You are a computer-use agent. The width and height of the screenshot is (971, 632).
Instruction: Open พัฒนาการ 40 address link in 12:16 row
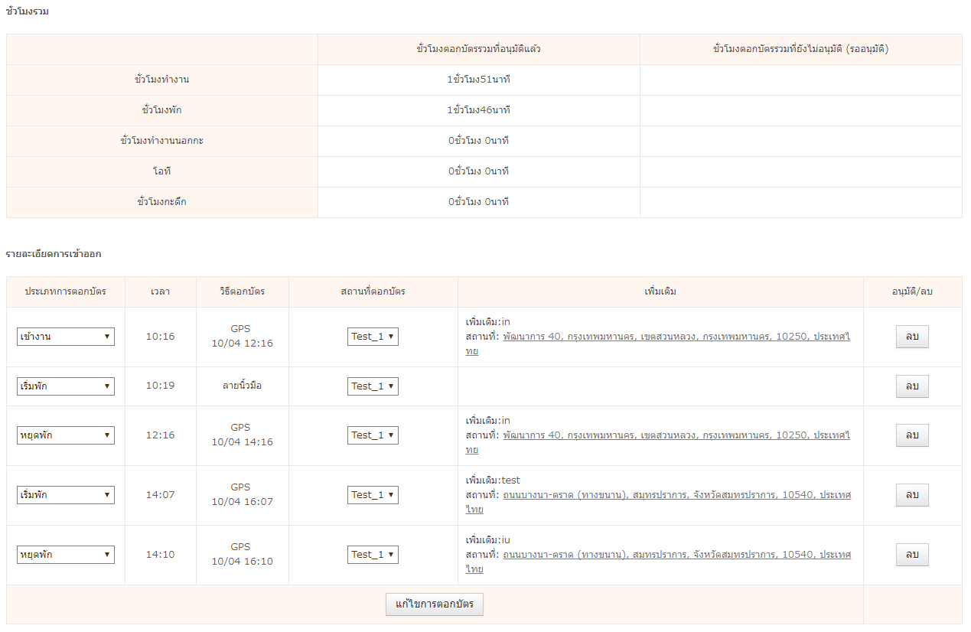pyautogui.click(x=676, y=435)
